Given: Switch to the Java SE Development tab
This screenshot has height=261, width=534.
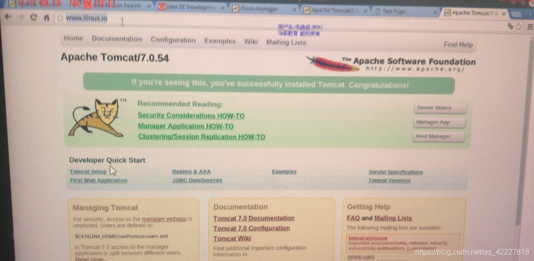Looking at the screenshot, I should pyautogui.click(x=191, y=7).
